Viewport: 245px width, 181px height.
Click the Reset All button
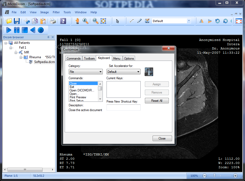tap(157, 101)
